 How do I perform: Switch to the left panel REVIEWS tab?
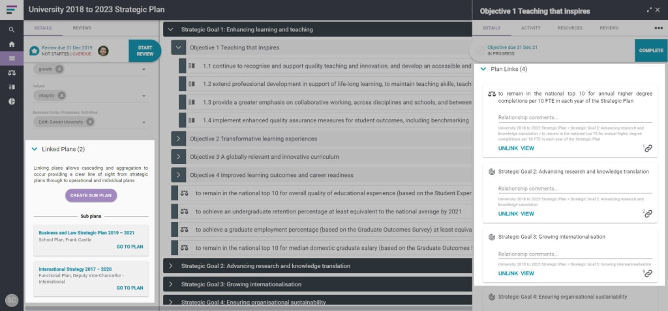(x=82, y=28)
